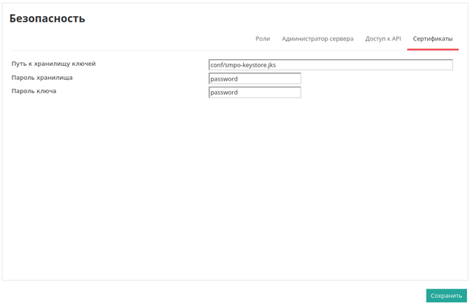Switch to the Администратор сервера tab
473x307 pixels.
pos(317,38)
